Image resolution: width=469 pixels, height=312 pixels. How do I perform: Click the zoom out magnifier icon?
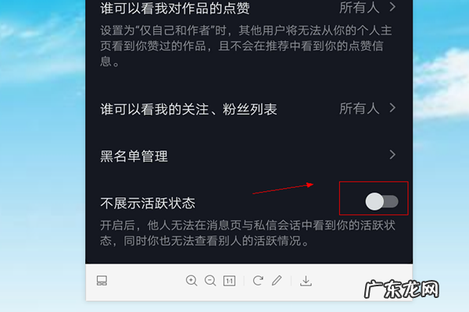coord(210,281)
